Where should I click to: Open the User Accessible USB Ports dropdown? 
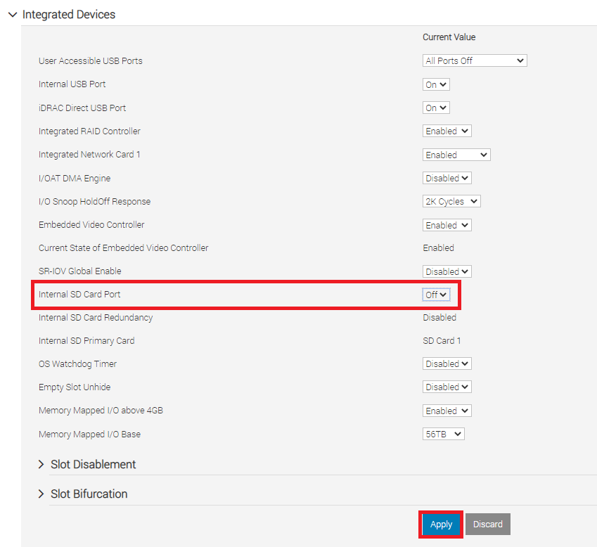(x=474, y=60)
